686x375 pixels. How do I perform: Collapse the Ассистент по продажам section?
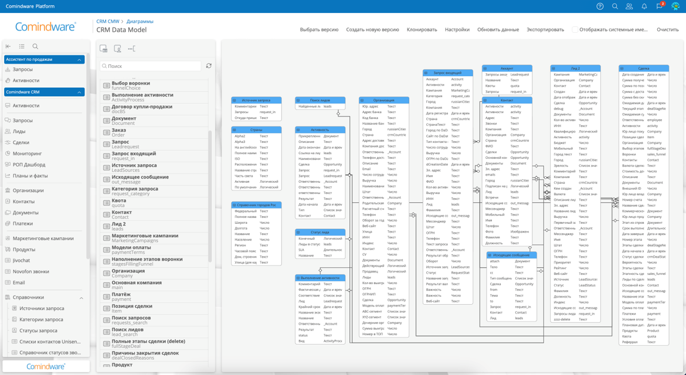[x=79, y=59]
